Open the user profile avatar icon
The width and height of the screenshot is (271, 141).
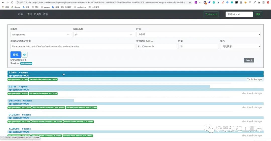(263, 2)
